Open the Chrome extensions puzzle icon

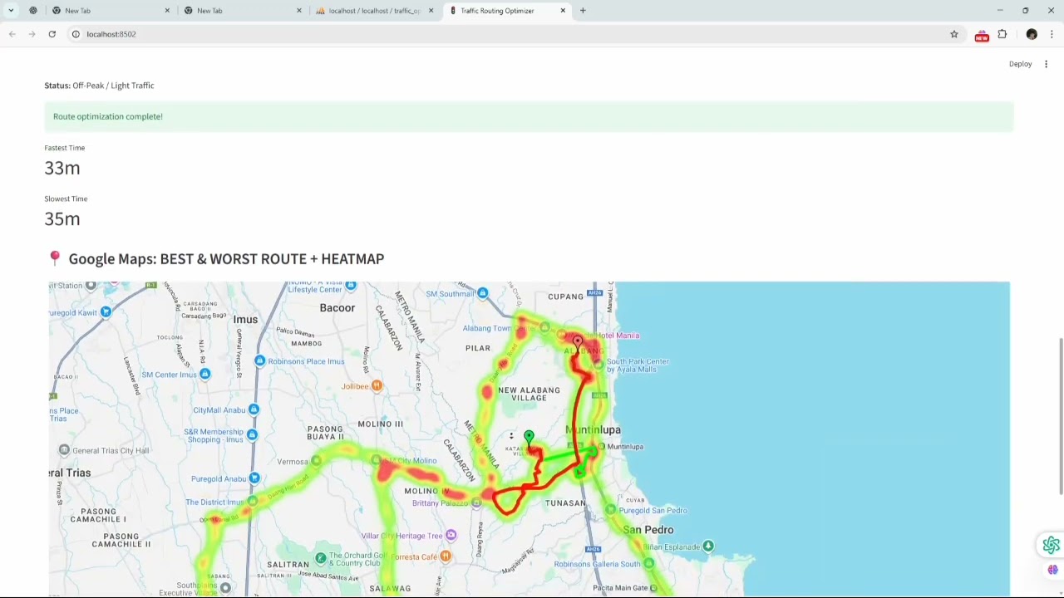[1002, 34]
